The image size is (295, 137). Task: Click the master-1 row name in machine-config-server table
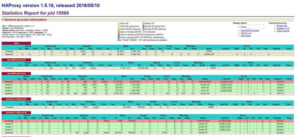pyautogui.click(x=9, y=127)
